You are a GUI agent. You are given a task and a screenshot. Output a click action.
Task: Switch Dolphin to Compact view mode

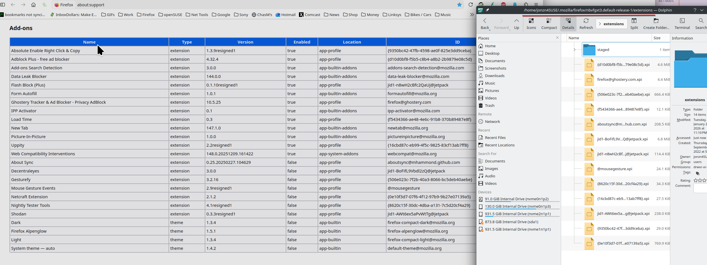click(549, 23)
